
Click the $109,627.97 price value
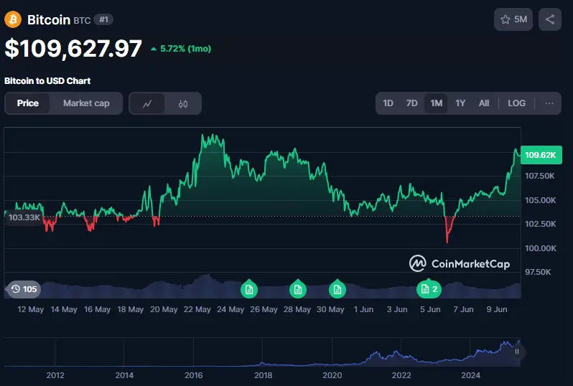pyautogui.click(x=73, y=48)
